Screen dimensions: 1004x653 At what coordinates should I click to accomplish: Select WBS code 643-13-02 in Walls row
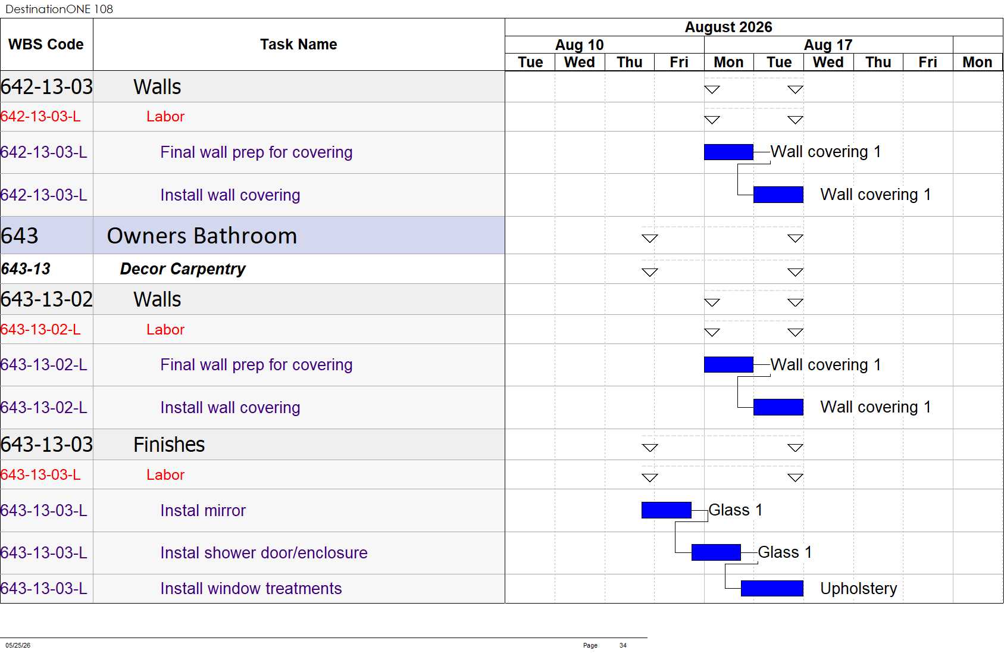(x=47, y=299)
